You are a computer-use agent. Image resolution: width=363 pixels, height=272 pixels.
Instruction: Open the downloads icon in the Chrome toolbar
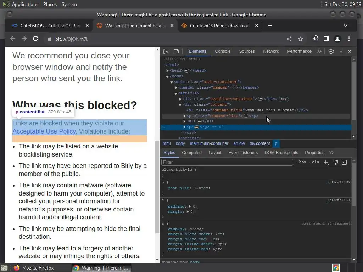pyautogui.click(x=315, y=39)
